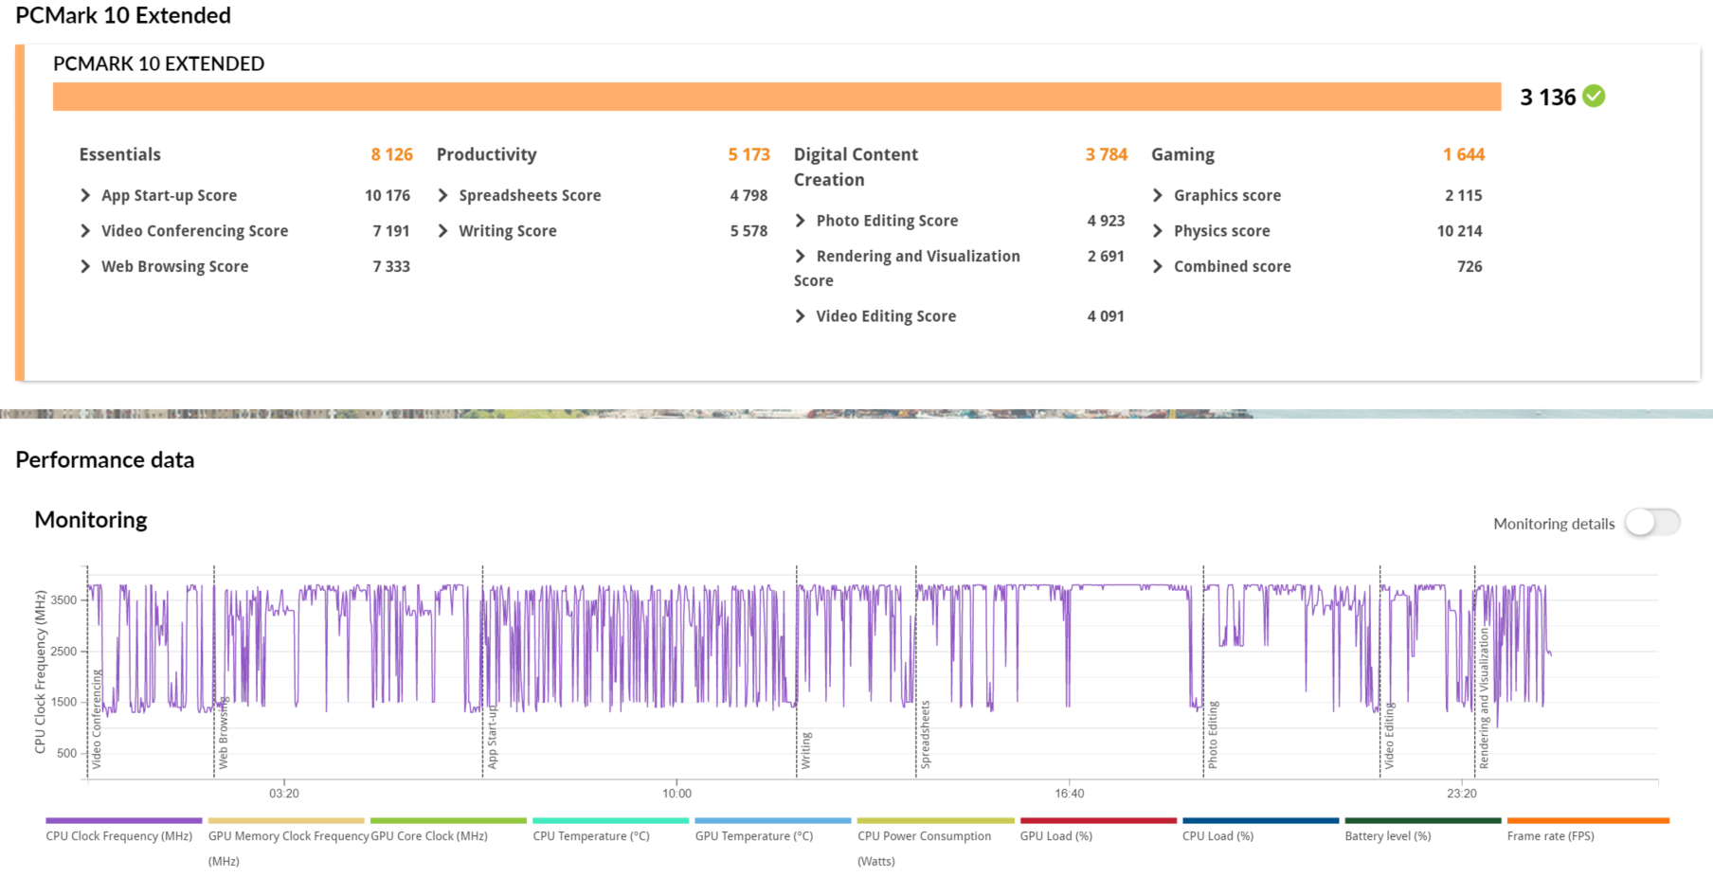
Task: Click the Monitoring section heading
Action: [x=91, y=520]
